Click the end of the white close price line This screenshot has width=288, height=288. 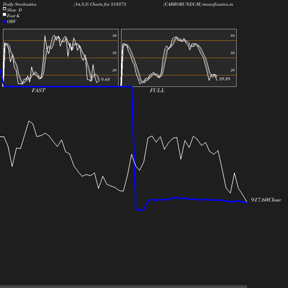click(247, 202)
